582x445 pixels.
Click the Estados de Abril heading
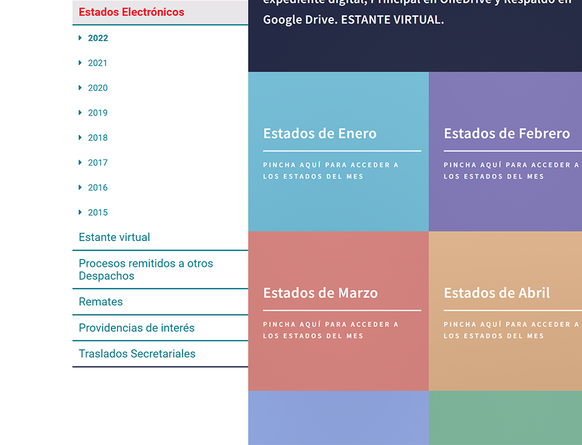tap(497, 293)
